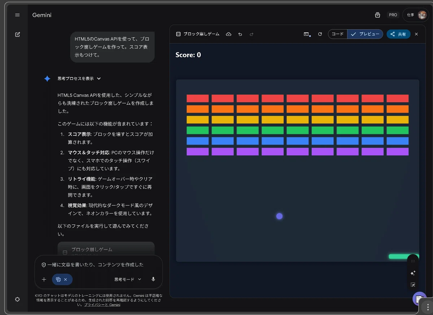
Task: Expand 思考プロセスを表示 chevron
Action: coord(99,78)
